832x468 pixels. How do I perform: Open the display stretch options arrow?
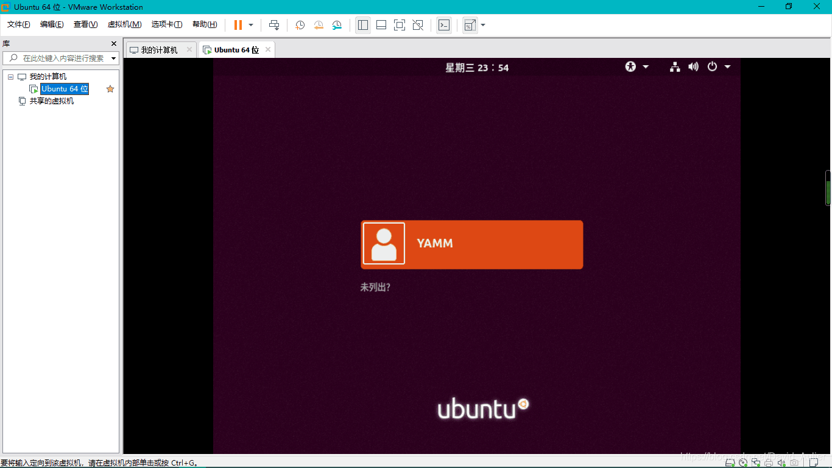(483, 25)
